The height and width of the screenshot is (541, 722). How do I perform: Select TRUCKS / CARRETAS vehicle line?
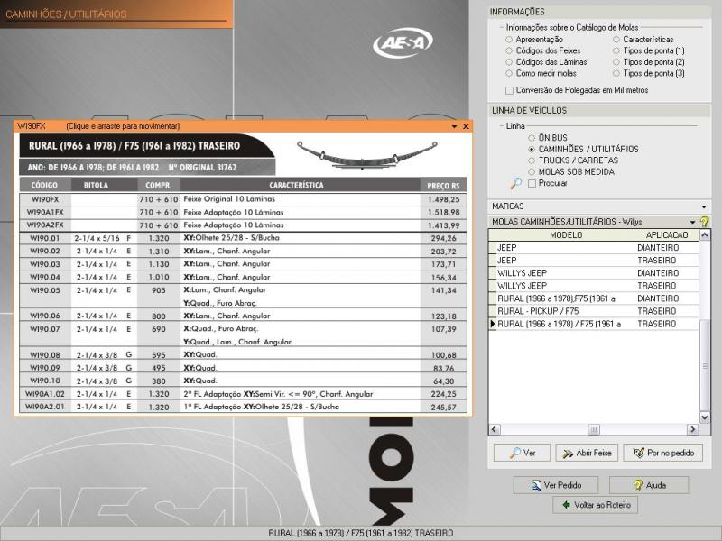point(532,160)
